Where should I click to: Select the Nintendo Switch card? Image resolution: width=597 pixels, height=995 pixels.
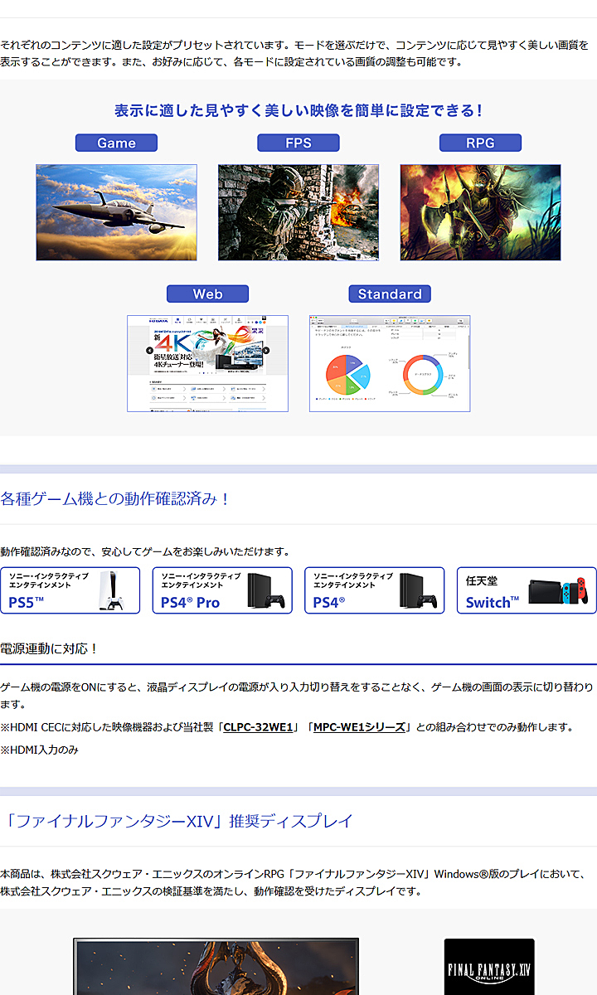tap(527, 590)
